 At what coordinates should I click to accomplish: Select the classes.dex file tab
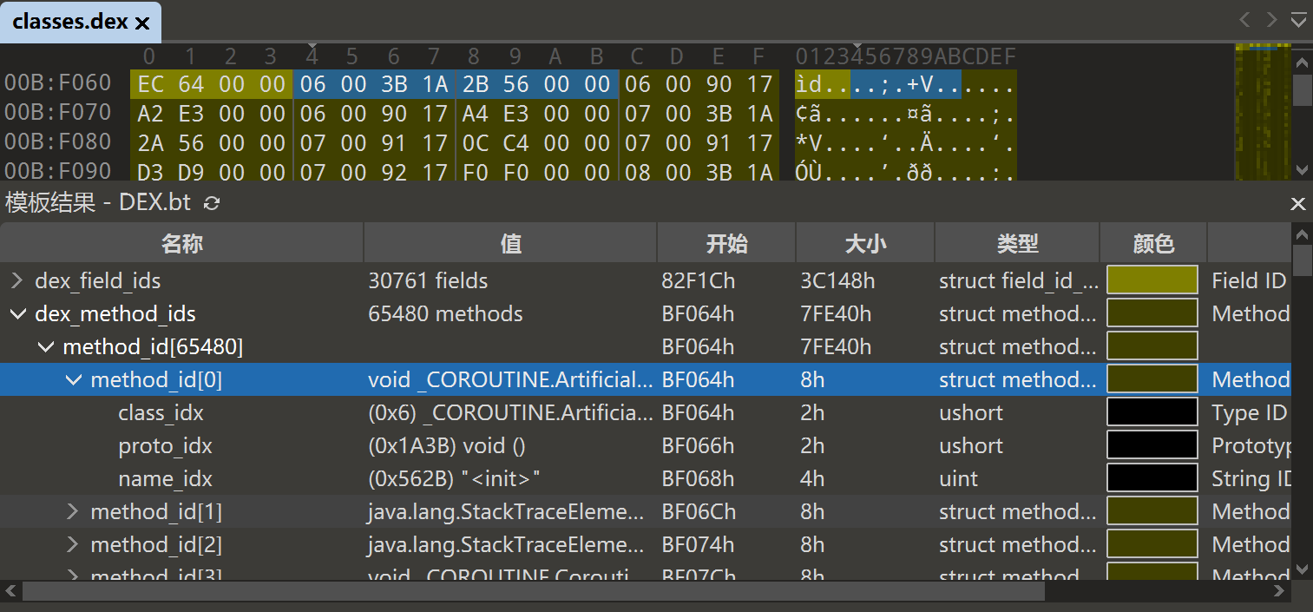coord(69,23)
